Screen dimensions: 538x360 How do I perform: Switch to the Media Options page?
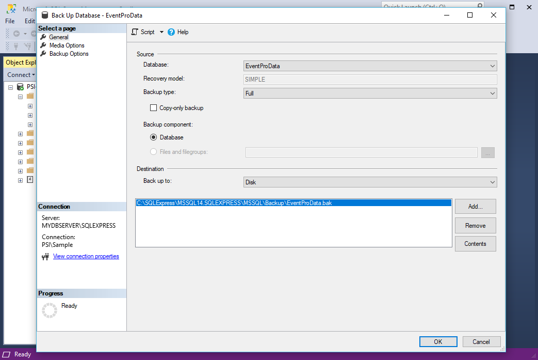[67, 45]
